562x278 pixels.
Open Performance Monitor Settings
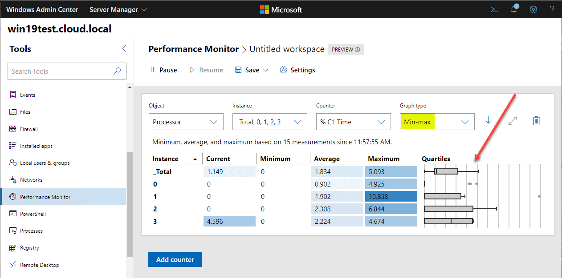297,70
